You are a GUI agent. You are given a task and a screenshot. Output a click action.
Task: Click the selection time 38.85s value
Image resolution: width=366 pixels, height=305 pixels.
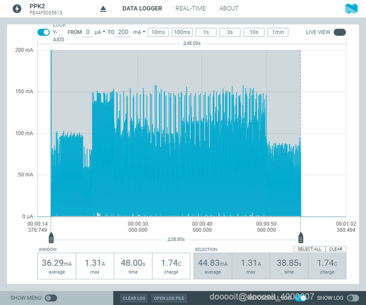289,264
